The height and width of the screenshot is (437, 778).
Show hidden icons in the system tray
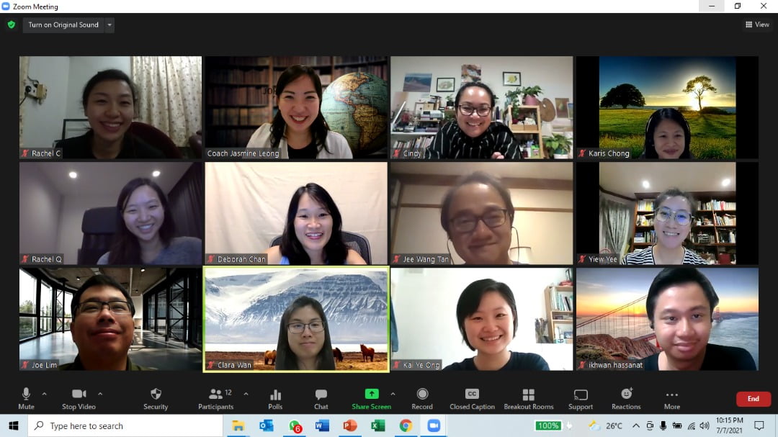pos(635,425)
